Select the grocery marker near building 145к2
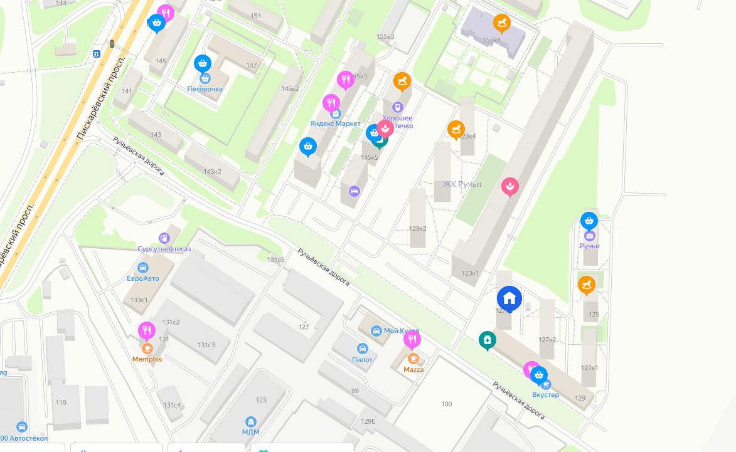736x452 pixels. pyautogui.click(x=308, y=146)
